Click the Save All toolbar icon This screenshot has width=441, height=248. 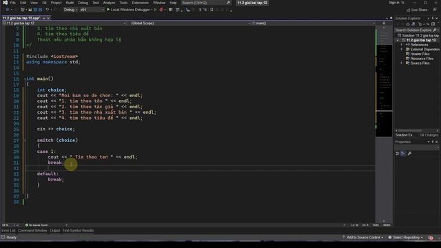[x=40, y=10]
